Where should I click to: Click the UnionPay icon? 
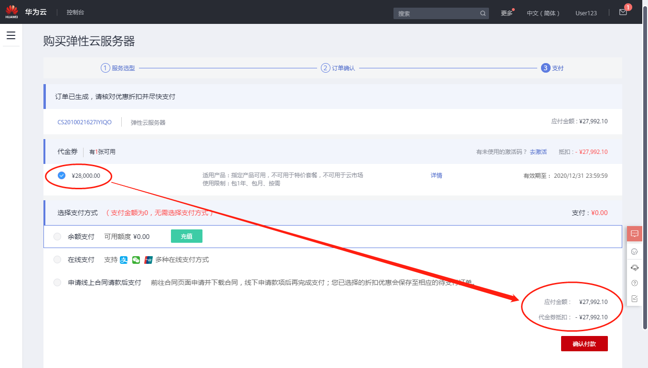(x=149, y=260)
